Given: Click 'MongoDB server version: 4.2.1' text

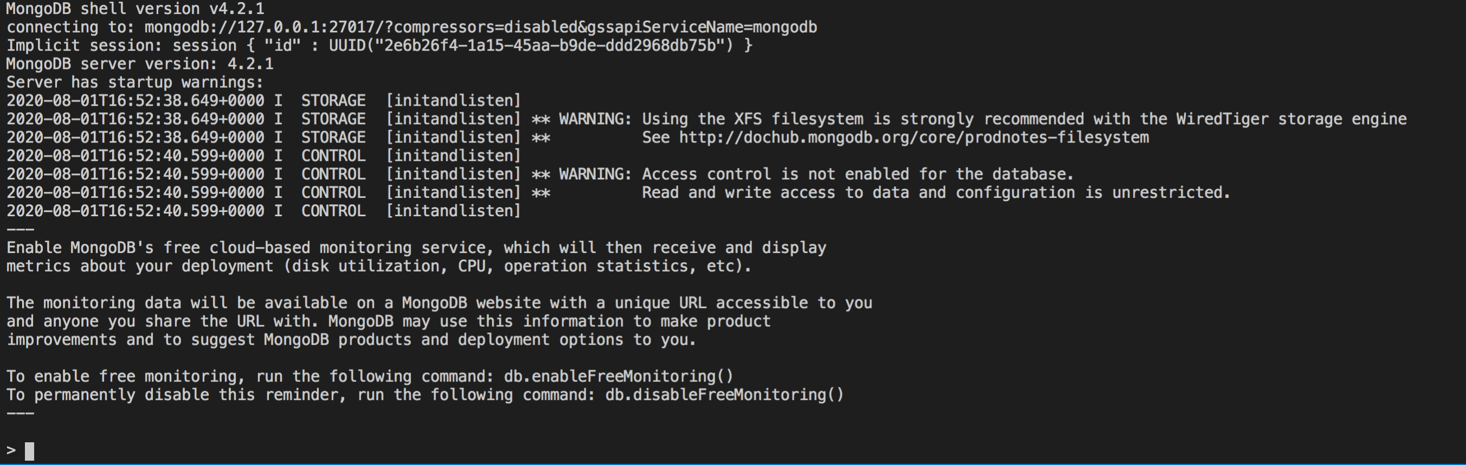Looking at the screenshot, I should click(140, 64).
